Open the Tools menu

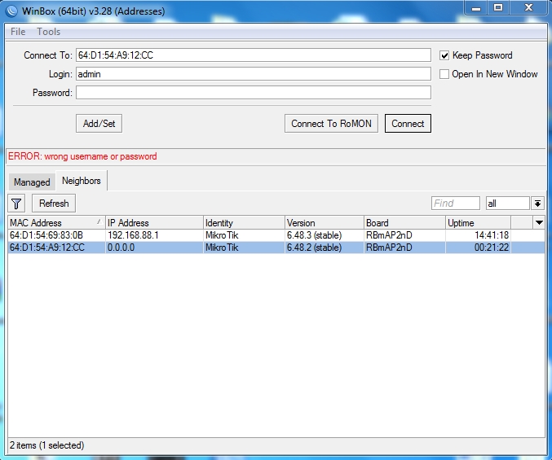[x=49, y=32]
